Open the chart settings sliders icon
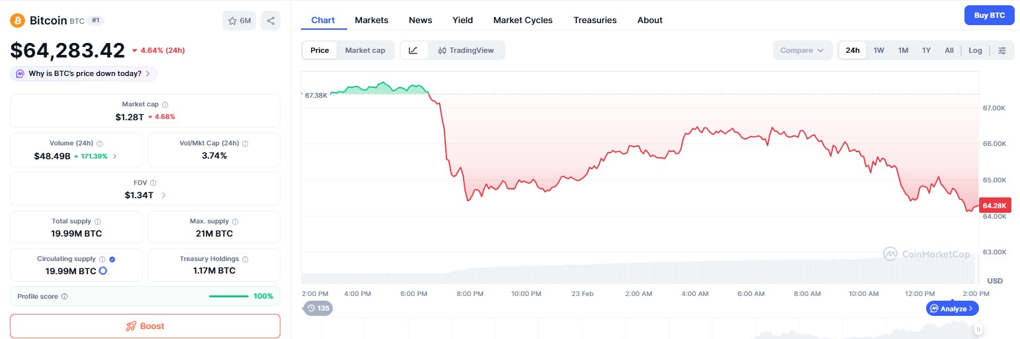 pyautogui.click(x=1002, y=50)
